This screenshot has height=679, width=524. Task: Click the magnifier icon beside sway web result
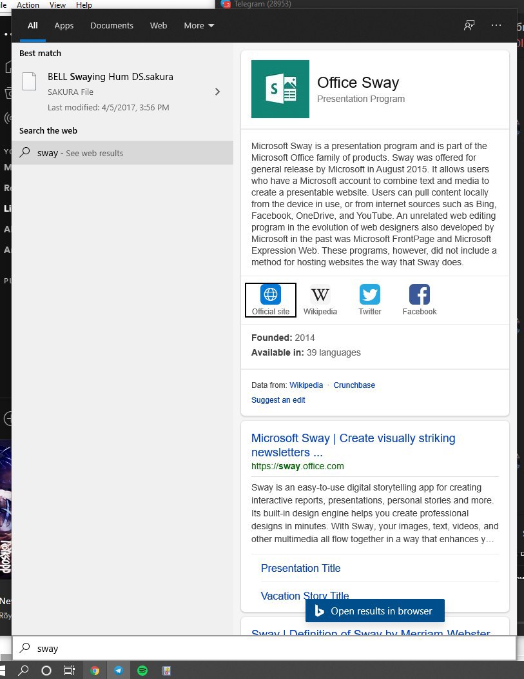point(24,152)
